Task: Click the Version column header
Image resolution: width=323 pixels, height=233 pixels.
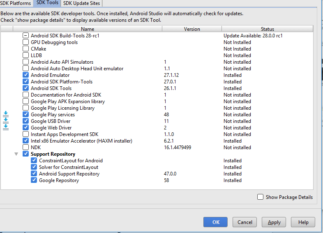Action: tap(192, 29)
